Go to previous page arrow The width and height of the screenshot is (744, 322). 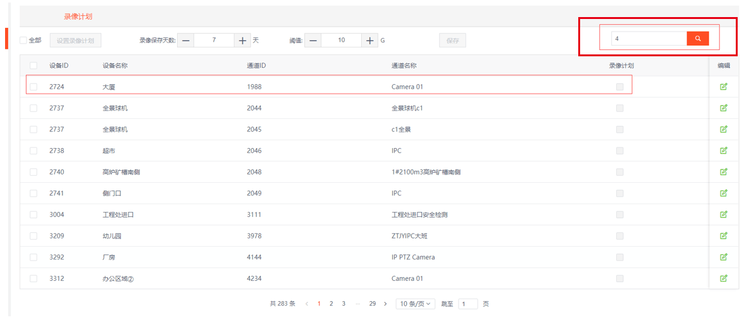tap(307, 304)
